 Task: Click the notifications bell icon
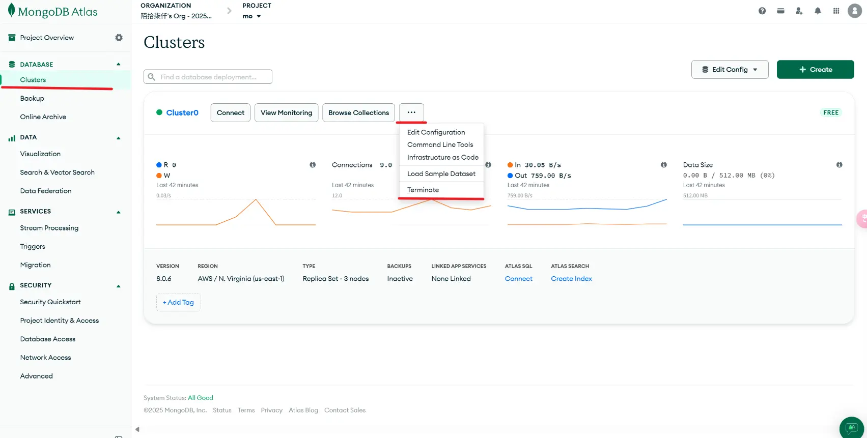pyautogui.click(x=818, y=11)
